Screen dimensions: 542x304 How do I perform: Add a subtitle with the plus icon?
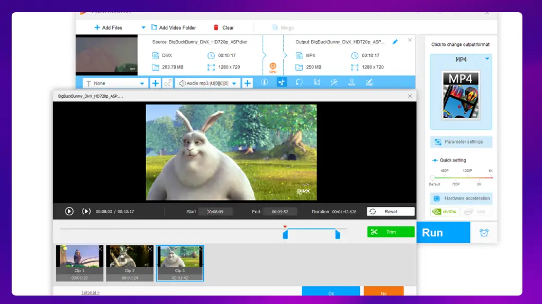155,83
